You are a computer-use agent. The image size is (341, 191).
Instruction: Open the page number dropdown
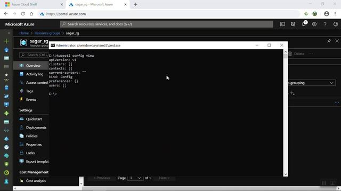click(x=135, y=178)
